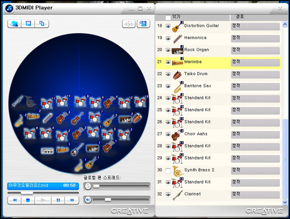Open the path dropdown for Clarinet
This screenshot has width=290, height=219.
click(255, 195)
